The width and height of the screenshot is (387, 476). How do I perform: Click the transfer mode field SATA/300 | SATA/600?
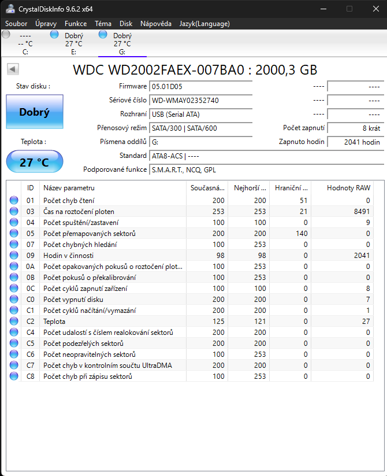(x=201, y=128)
